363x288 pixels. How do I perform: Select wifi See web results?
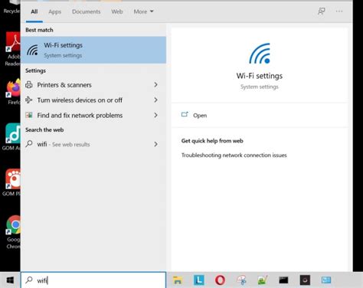[93, 144]
